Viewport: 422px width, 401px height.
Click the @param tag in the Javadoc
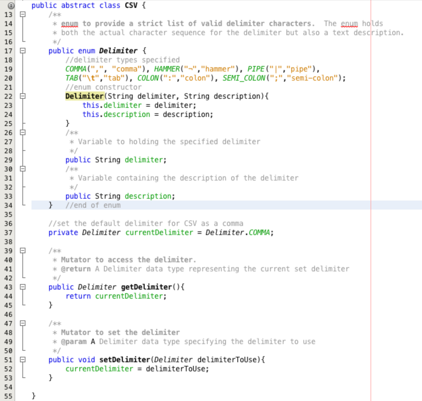pyautogui.click(x=74, y=342)
